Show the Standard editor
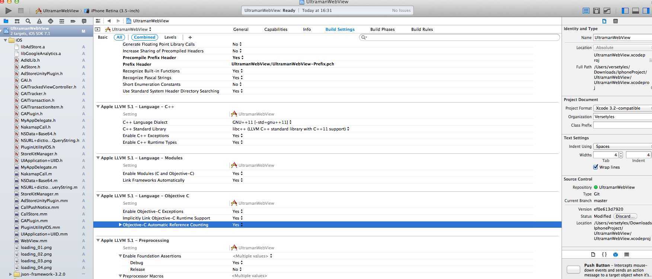This screenshot has height=279, width=652. 586,11
